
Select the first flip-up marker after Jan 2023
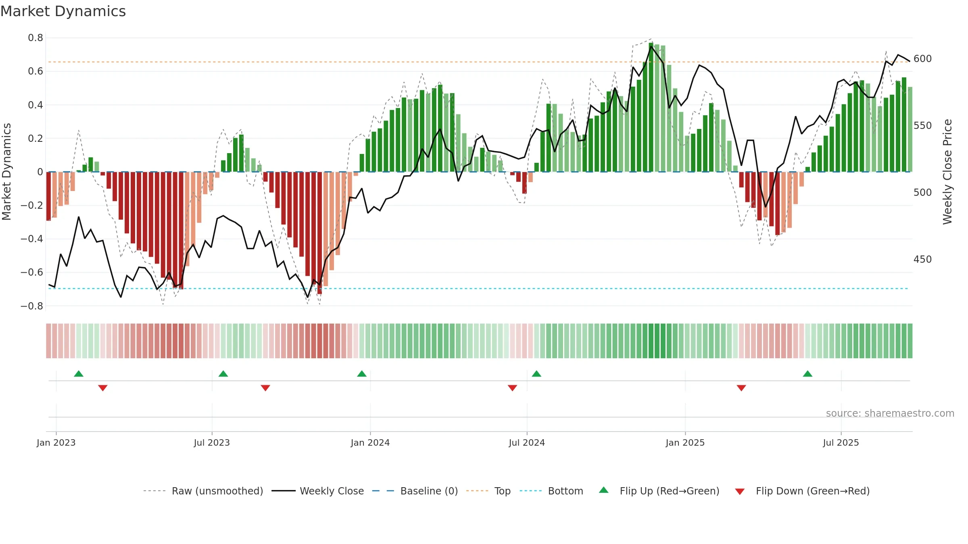pyautogui.click(x=79, y=374)
